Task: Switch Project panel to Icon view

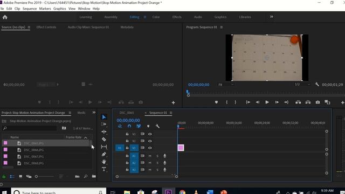Action: (x=20, y=176)
